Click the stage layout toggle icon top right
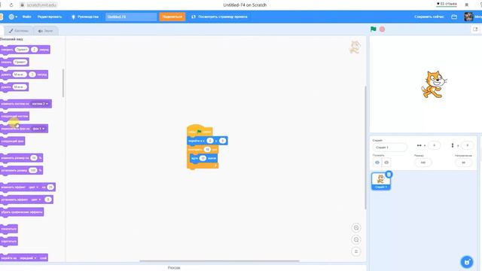This screenshot has width=482, height=271. (x=475, y=29)
